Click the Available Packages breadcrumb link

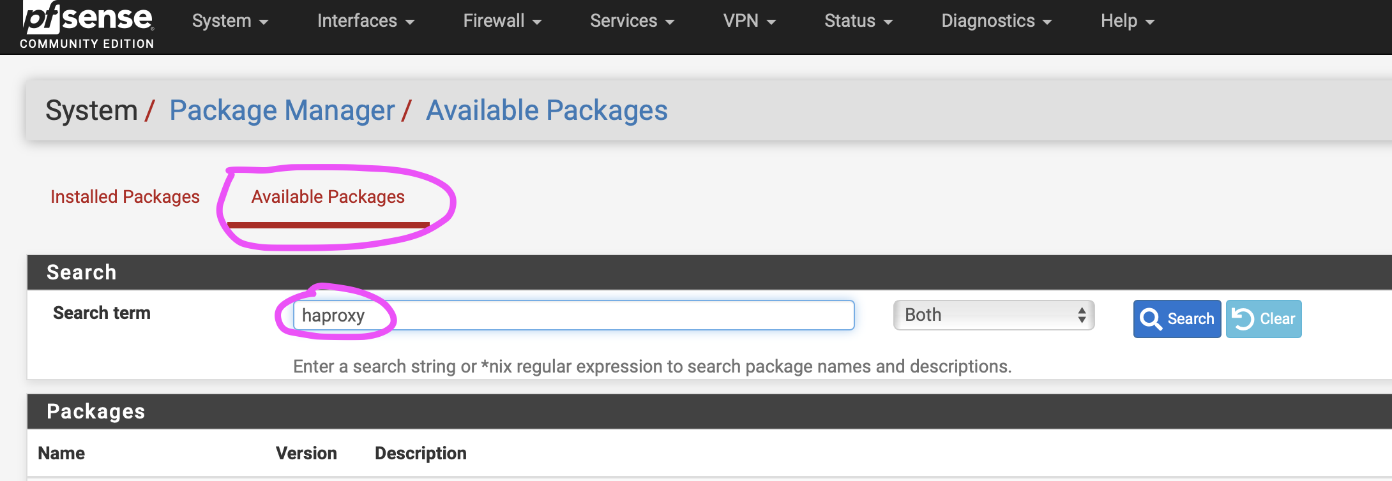[547, 110]
